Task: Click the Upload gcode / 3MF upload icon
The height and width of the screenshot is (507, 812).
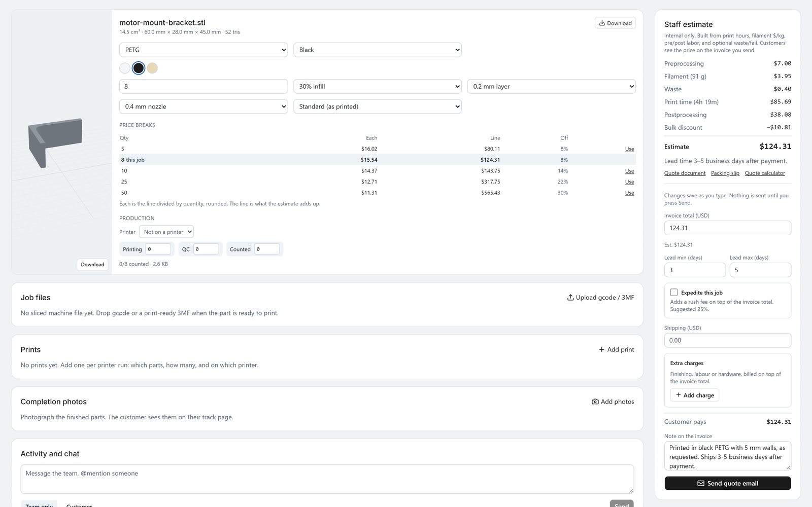Action: coord(570,298)
